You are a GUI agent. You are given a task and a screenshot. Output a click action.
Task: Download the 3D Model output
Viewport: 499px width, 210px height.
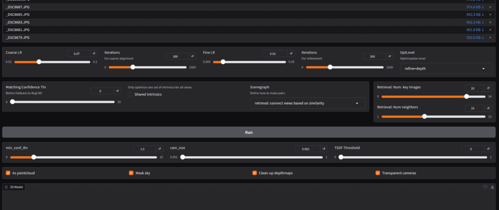click(492, 187)
